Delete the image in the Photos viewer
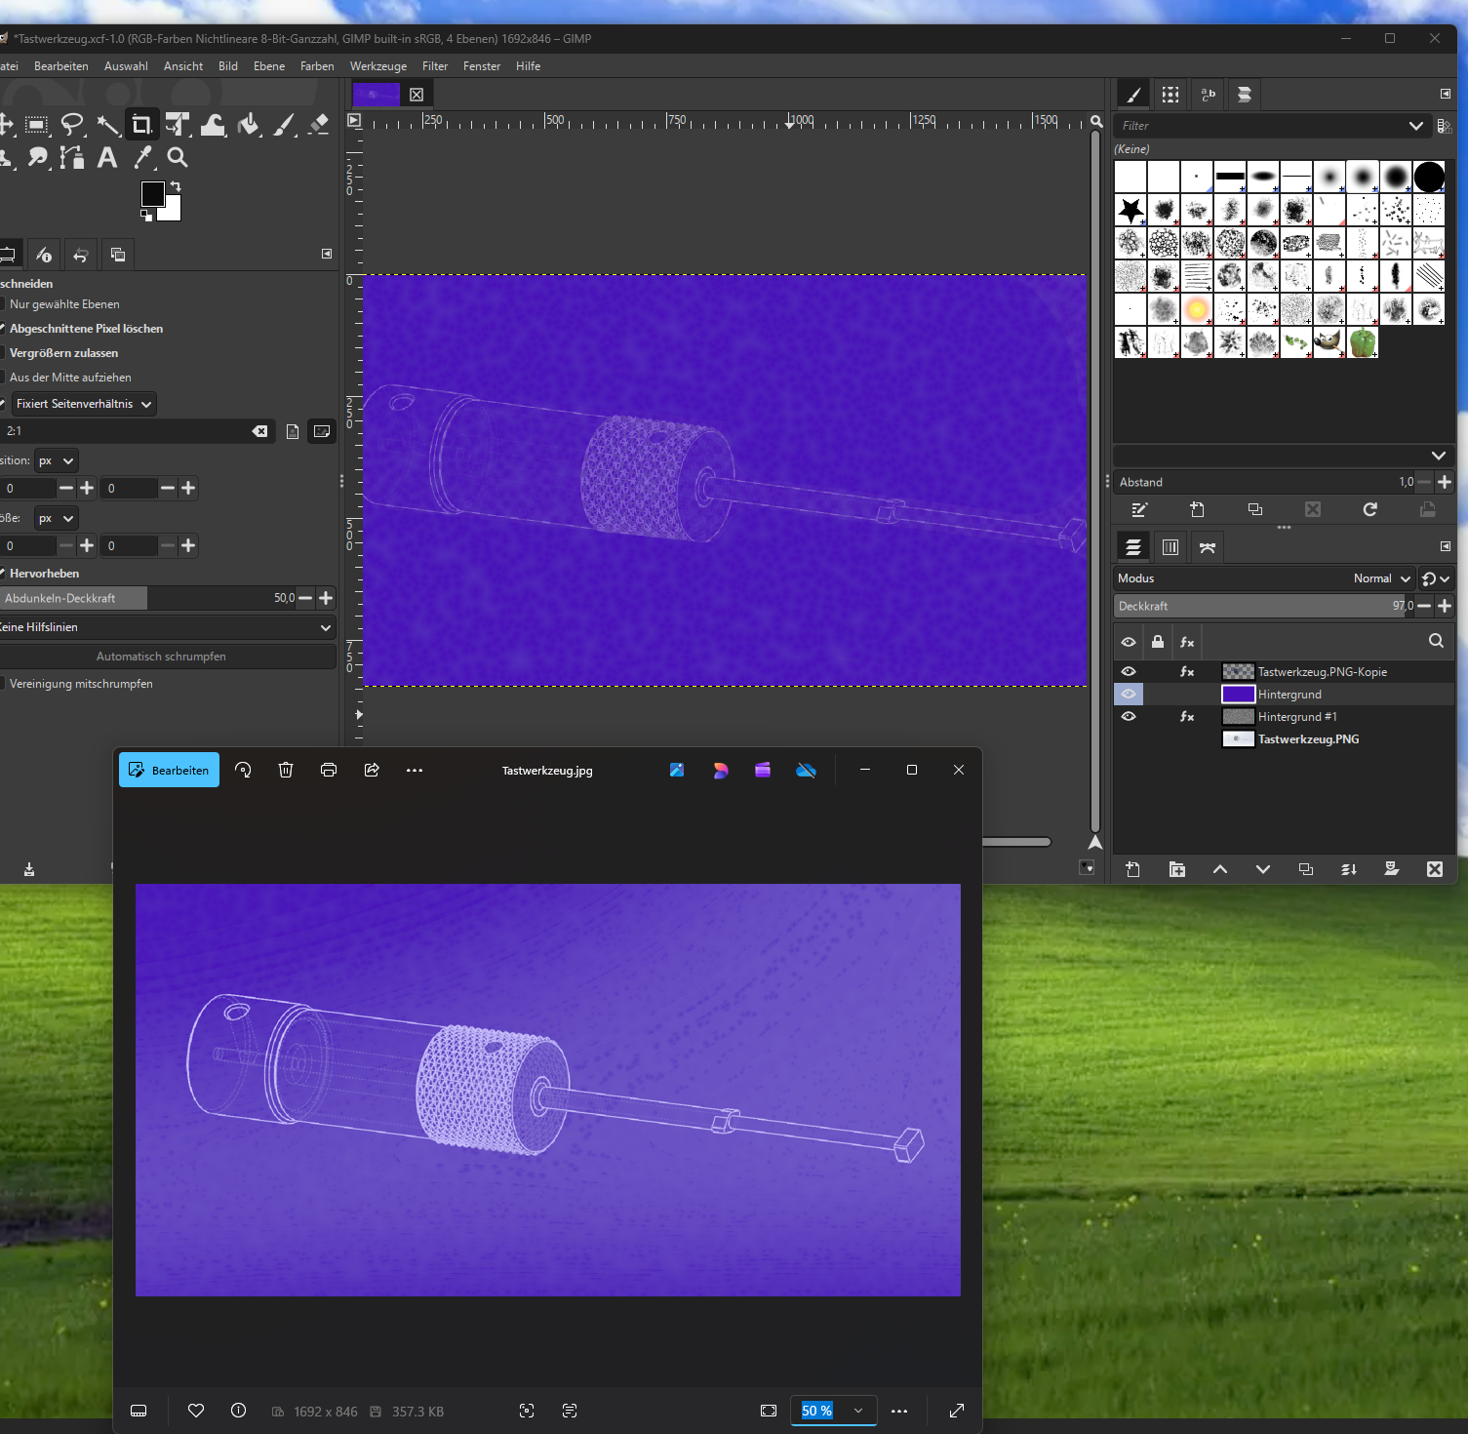The image size is (1468, 1434). point(286,771)
